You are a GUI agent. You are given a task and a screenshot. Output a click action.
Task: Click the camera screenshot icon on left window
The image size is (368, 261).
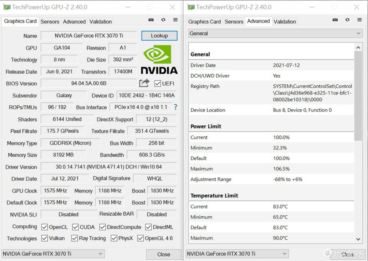click(x=151, y=20)
